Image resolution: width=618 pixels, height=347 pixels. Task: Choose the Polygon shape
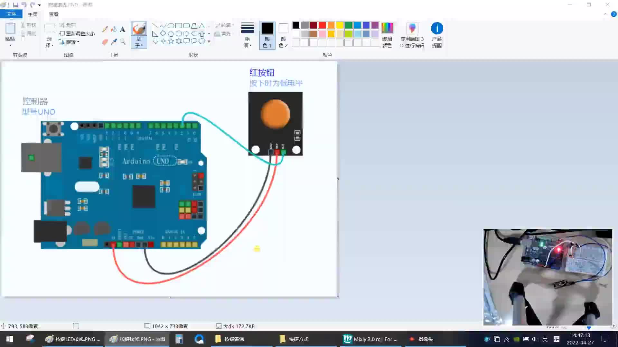[194, 26]
